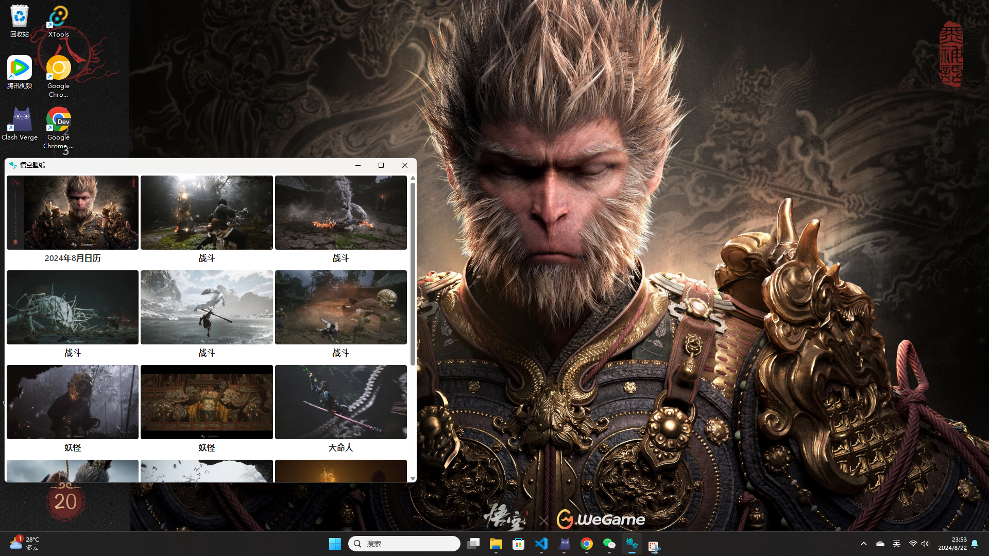Viewport: 989px width, 556px height.
Task: Toggle Task View on the taskbar
Action: tap(473, 544)
